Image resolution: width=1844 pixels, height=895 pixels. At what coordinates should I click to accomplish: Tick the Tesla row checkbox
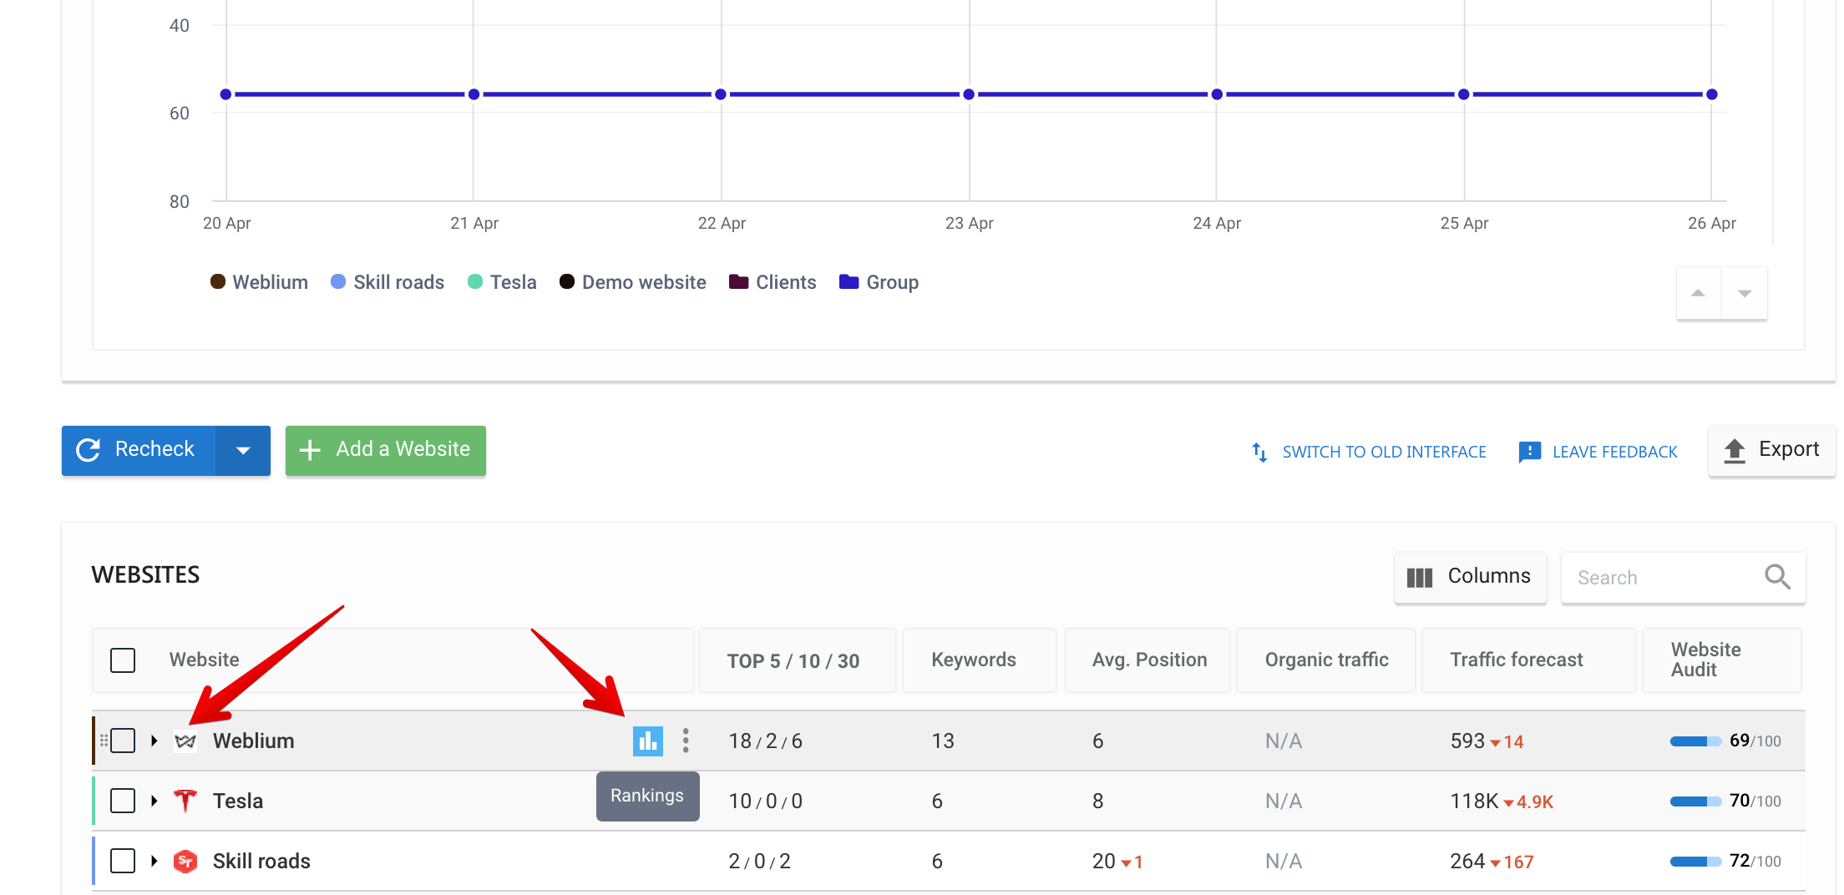123,801
